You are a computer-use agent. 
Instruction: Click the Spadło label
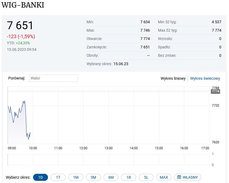(x=164, y=47)
